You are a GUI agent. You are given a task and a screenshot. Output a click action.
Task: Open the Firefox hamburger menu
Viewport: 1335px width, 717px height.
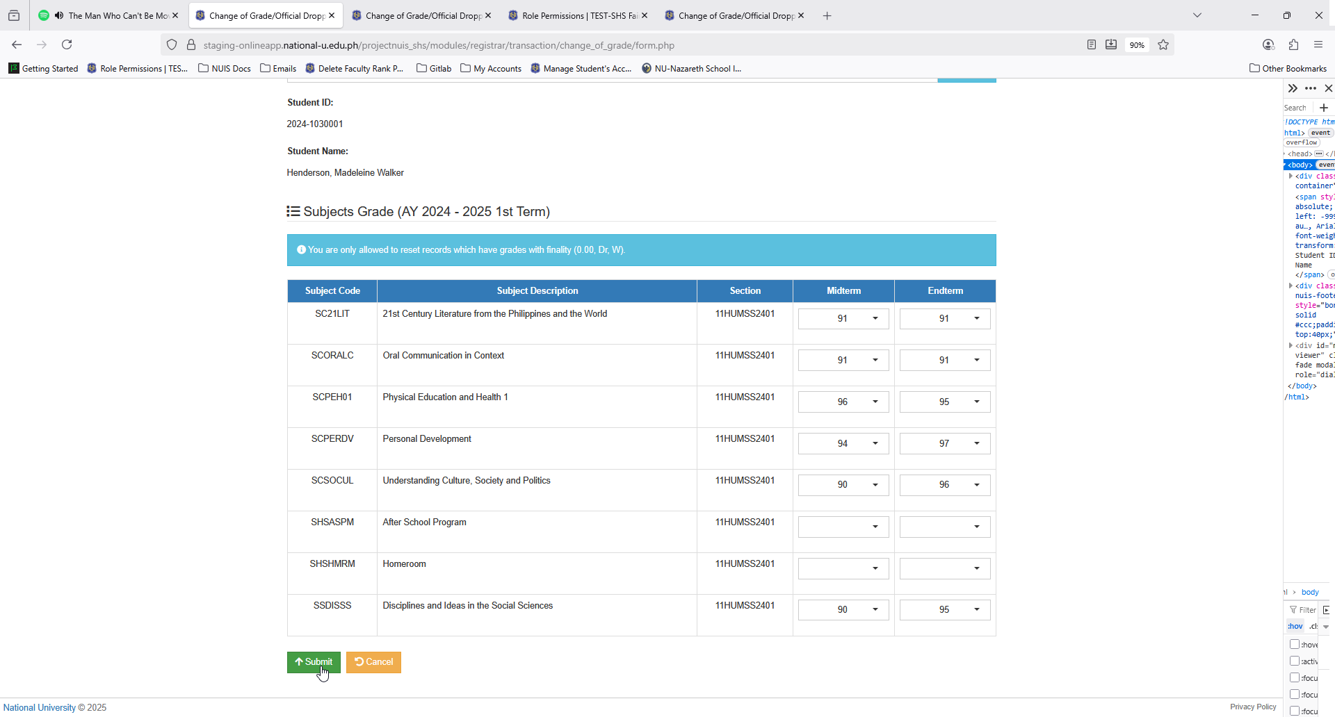[x=1318, y=44]
